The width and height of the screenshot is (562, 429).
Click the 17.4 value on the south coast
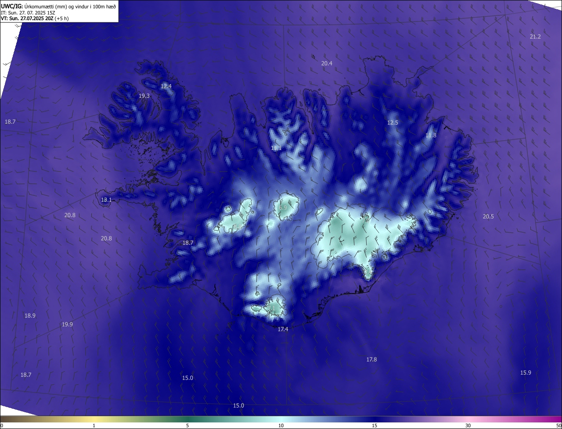coord(283,329)
